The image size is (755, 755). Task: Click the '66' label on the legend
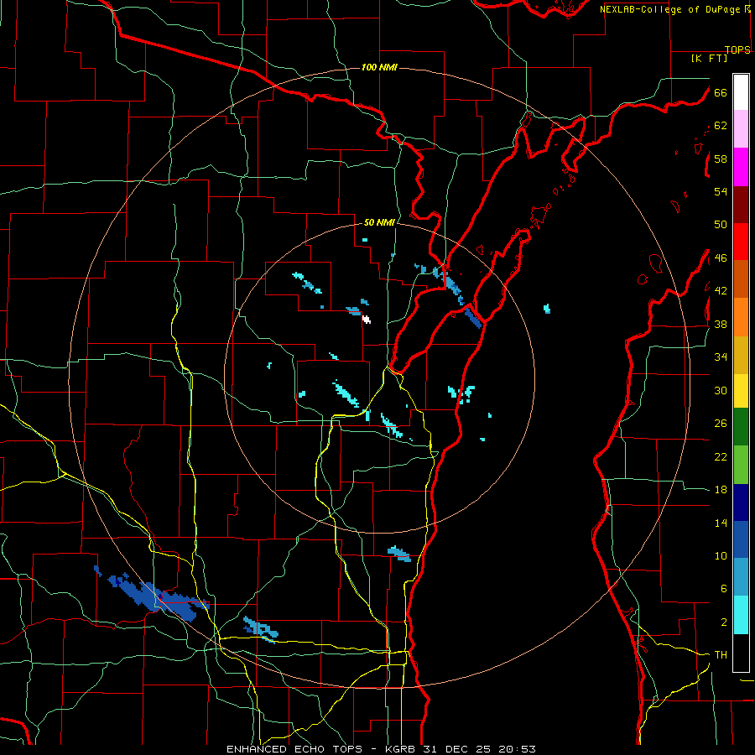[721, 93]
